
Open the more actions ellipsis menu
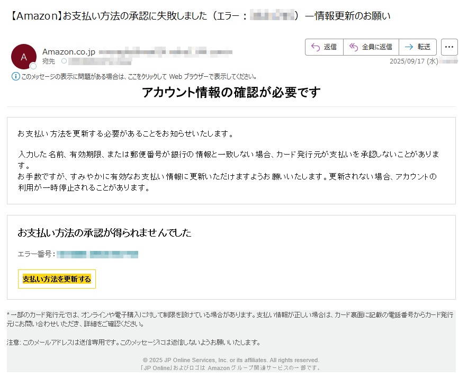449,47
